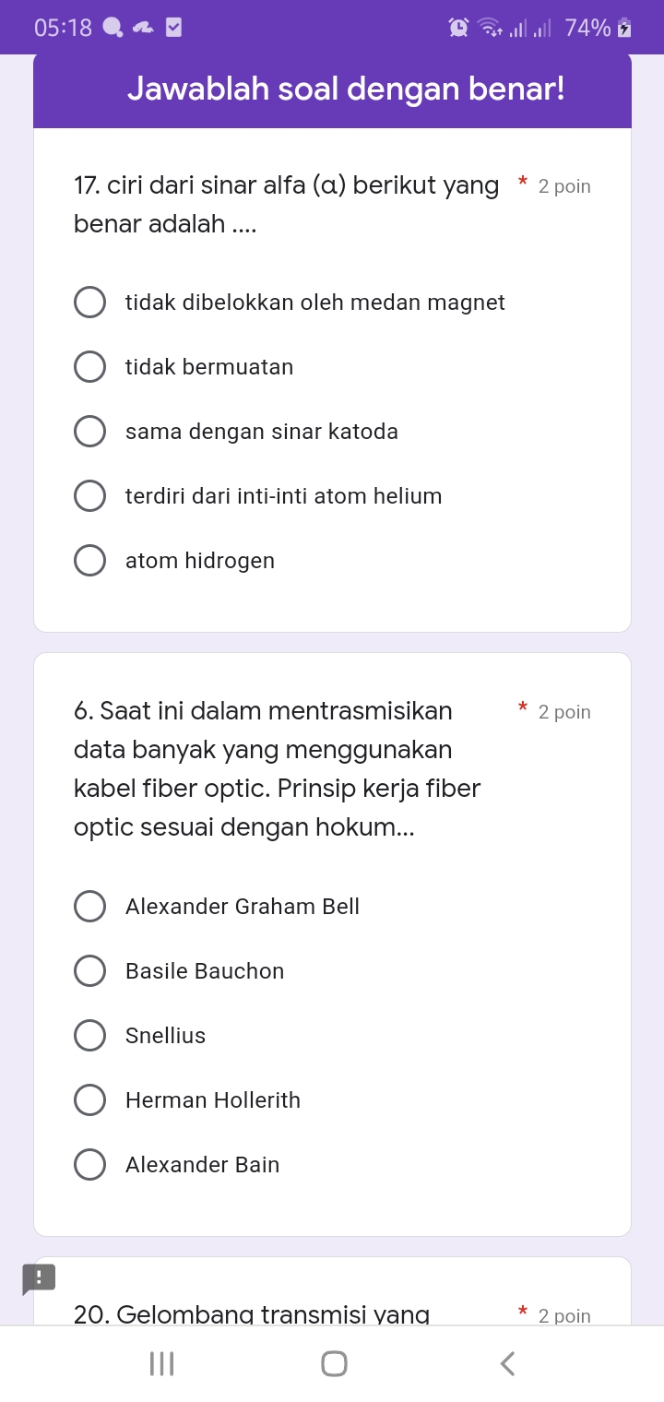The image size is (664, 1402).
Task: Tap the Android home button
Action: 334,1363
